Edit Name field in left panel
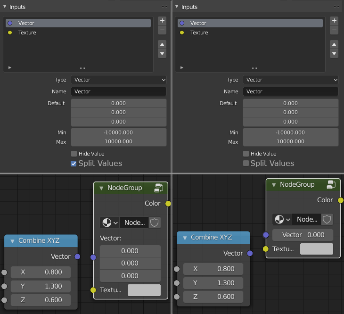Image resolution: width=344 pixels, height=314 pixels. coord(119,91)
